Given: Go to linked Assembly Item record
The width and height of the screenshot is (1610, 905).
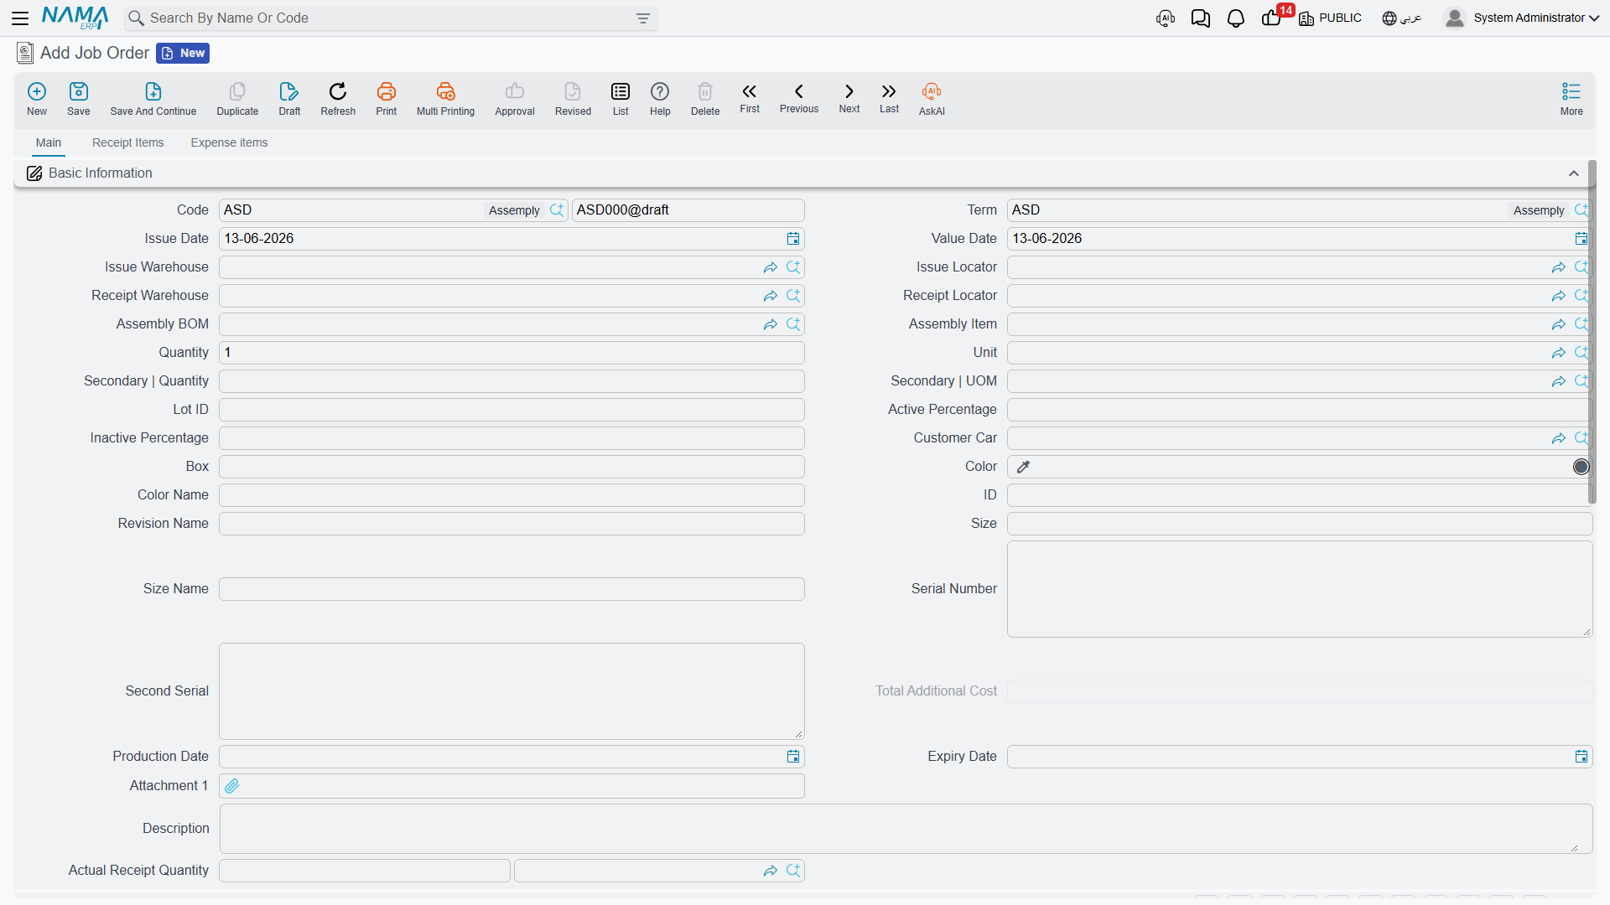Looking at the screenshot, I should [1559, 324].
